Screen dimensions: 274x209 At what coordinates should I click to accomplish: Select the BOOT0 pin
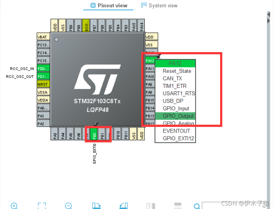pos(86,26)
